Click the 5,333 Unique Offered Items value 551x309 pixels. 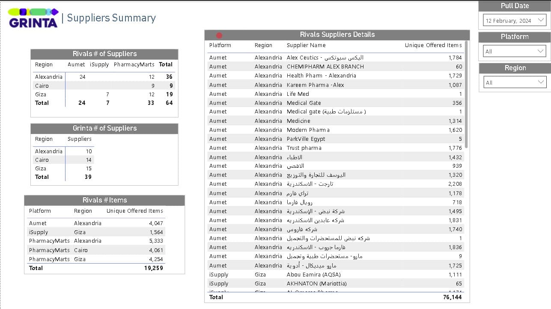coord(156,241)
